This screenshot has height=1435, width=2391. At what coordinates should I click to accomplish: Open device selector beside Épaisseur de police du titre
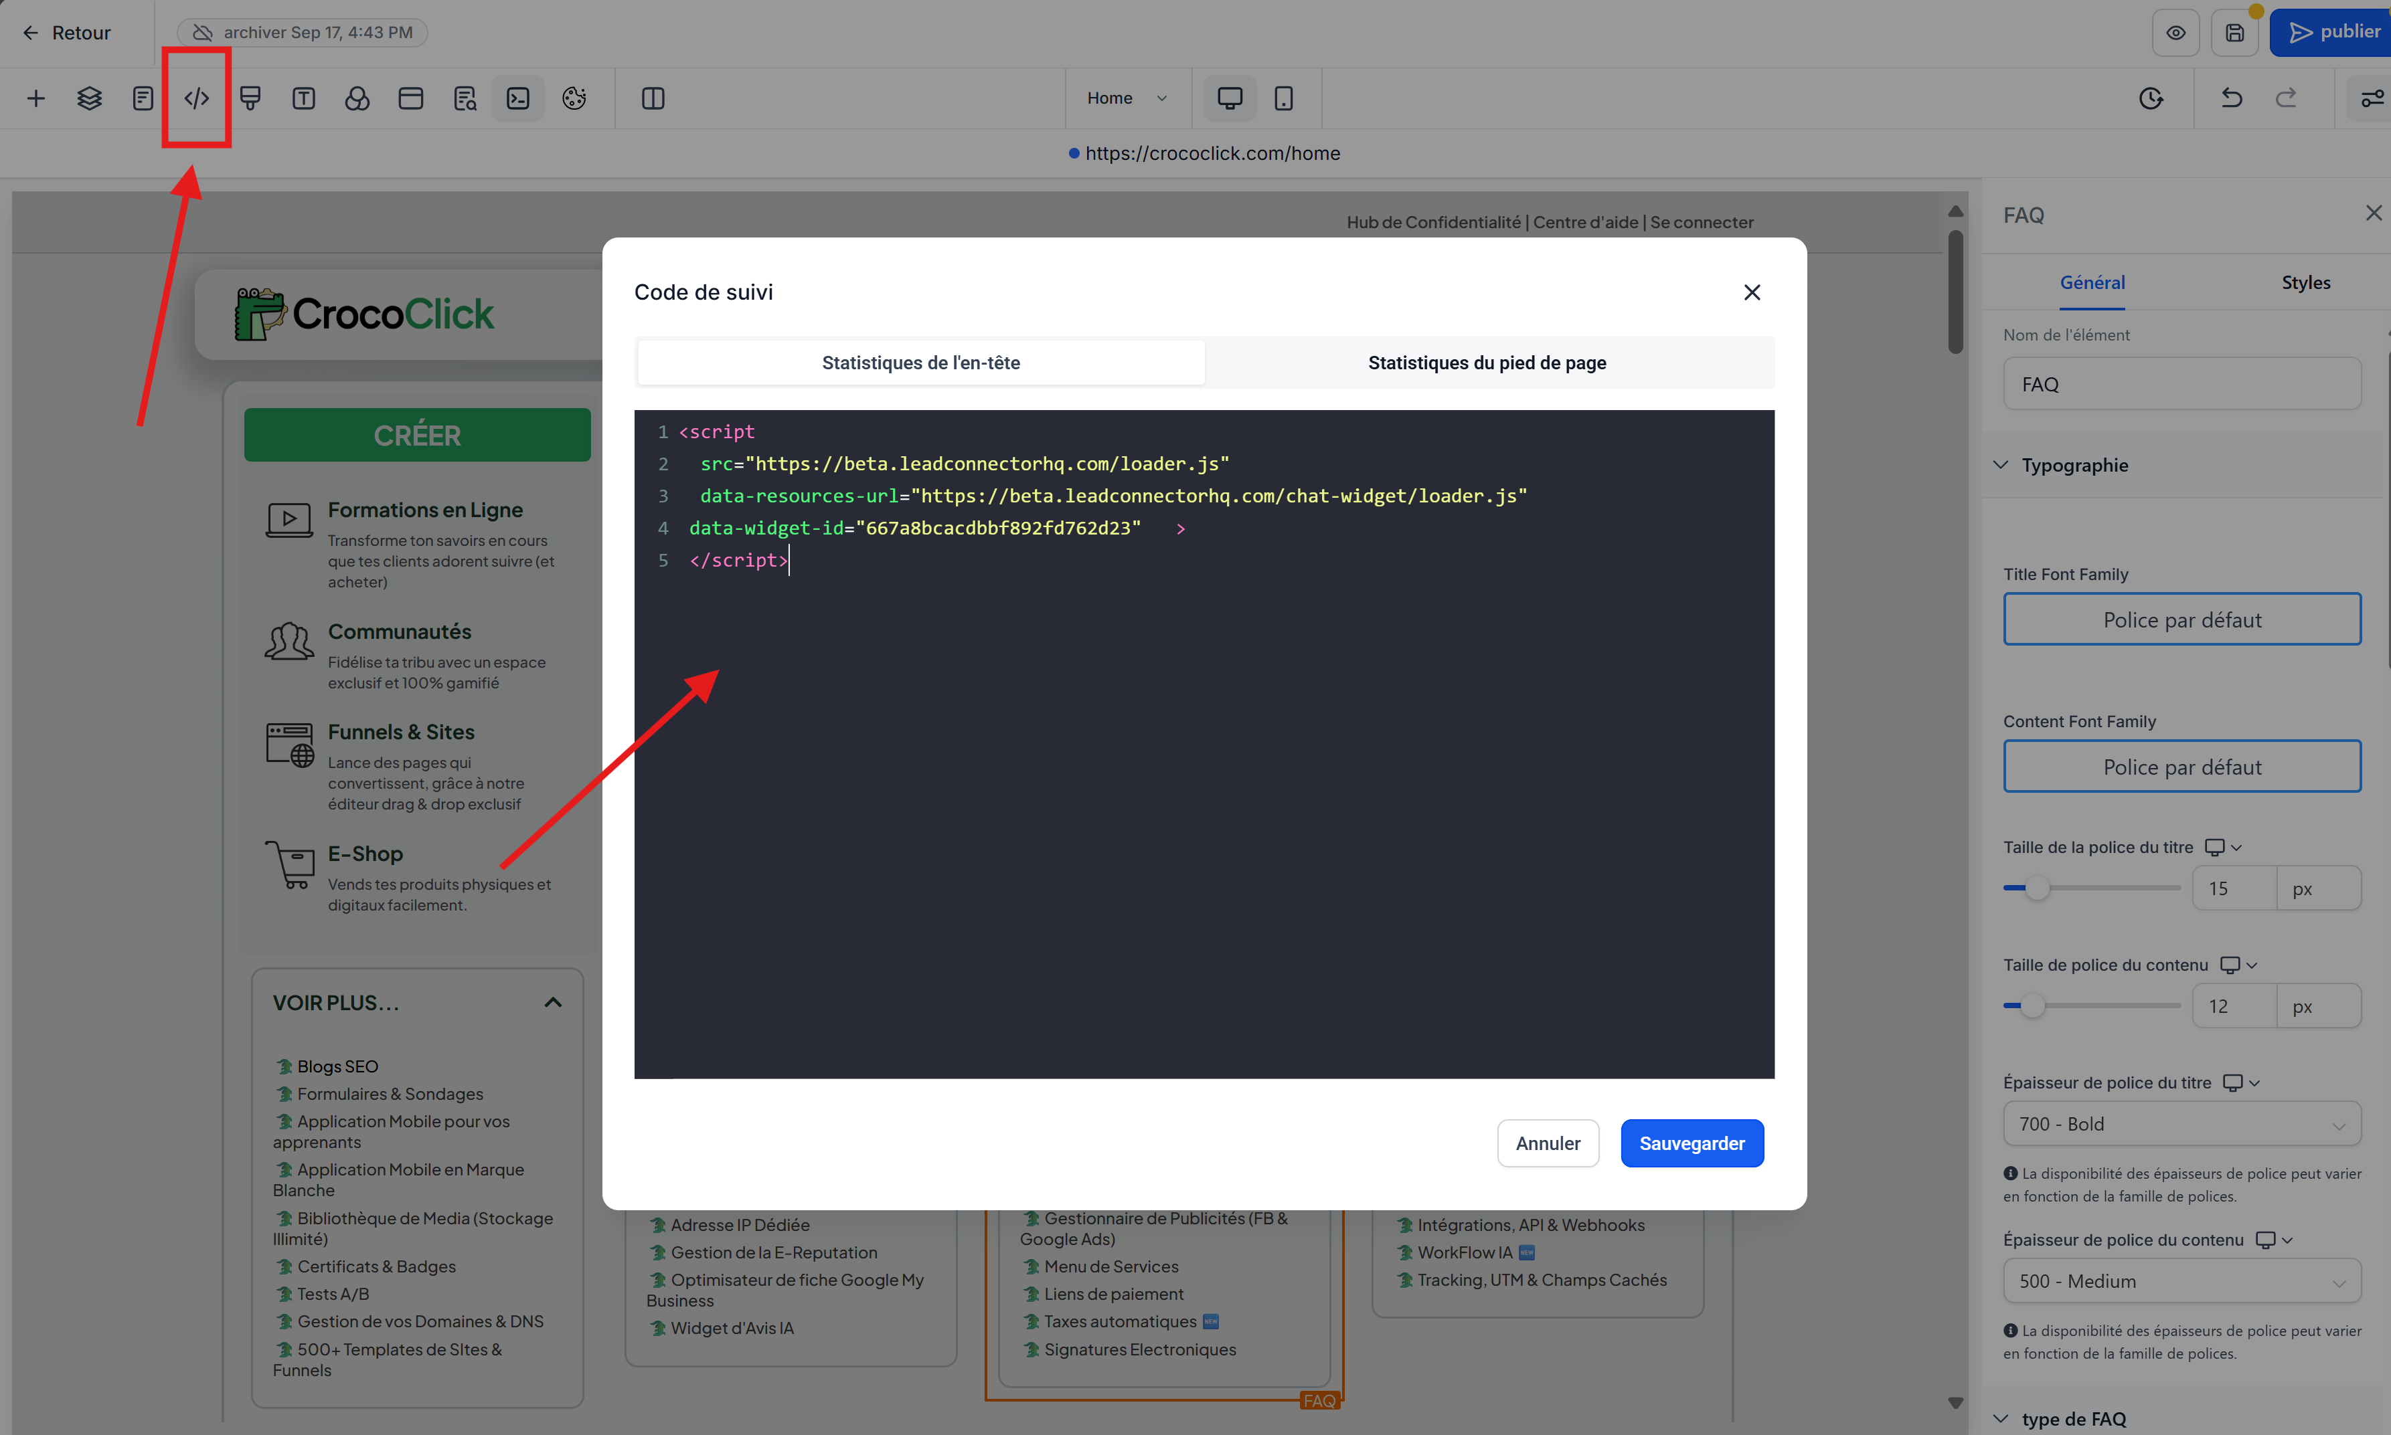pos(2241,1083)
